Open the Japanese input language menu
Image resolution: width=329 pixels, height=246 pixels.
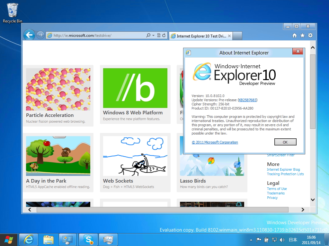click(293, 240)
